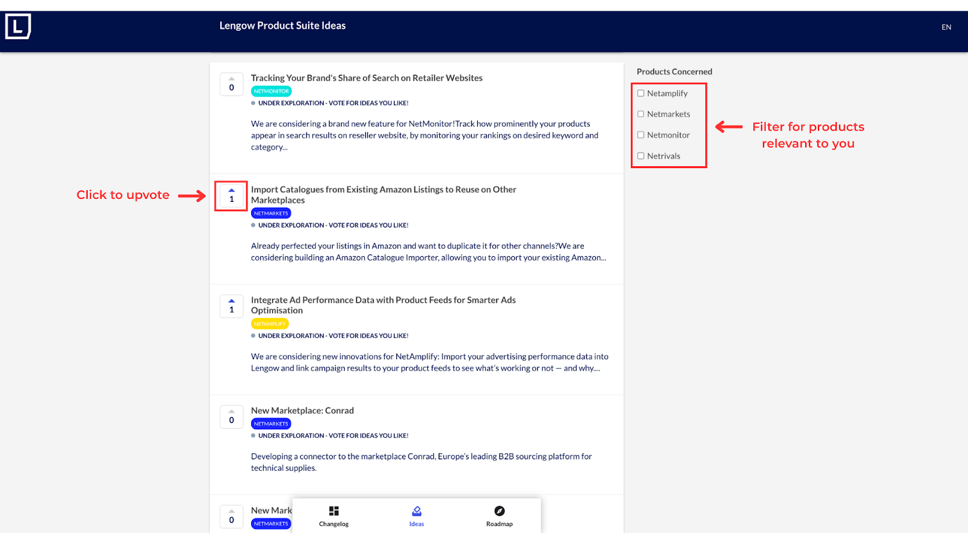Enable the Netamplify product filter
Screen dimensions: 968x544
[x=641, y=93]
